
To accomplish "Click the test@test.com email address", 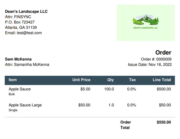I will (x=29, y=33).
